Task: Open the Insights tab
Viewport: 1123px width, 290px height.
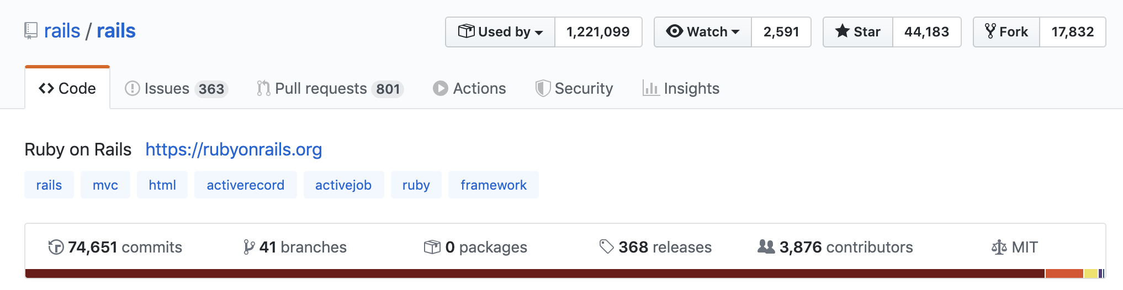Action: (x=681, y=88)
